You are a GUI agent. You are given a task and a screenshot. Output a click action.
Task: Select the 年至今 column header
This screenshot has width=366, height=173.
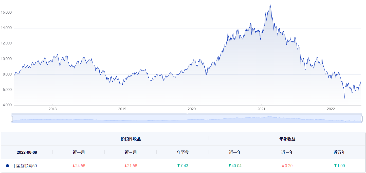point(183,152)
